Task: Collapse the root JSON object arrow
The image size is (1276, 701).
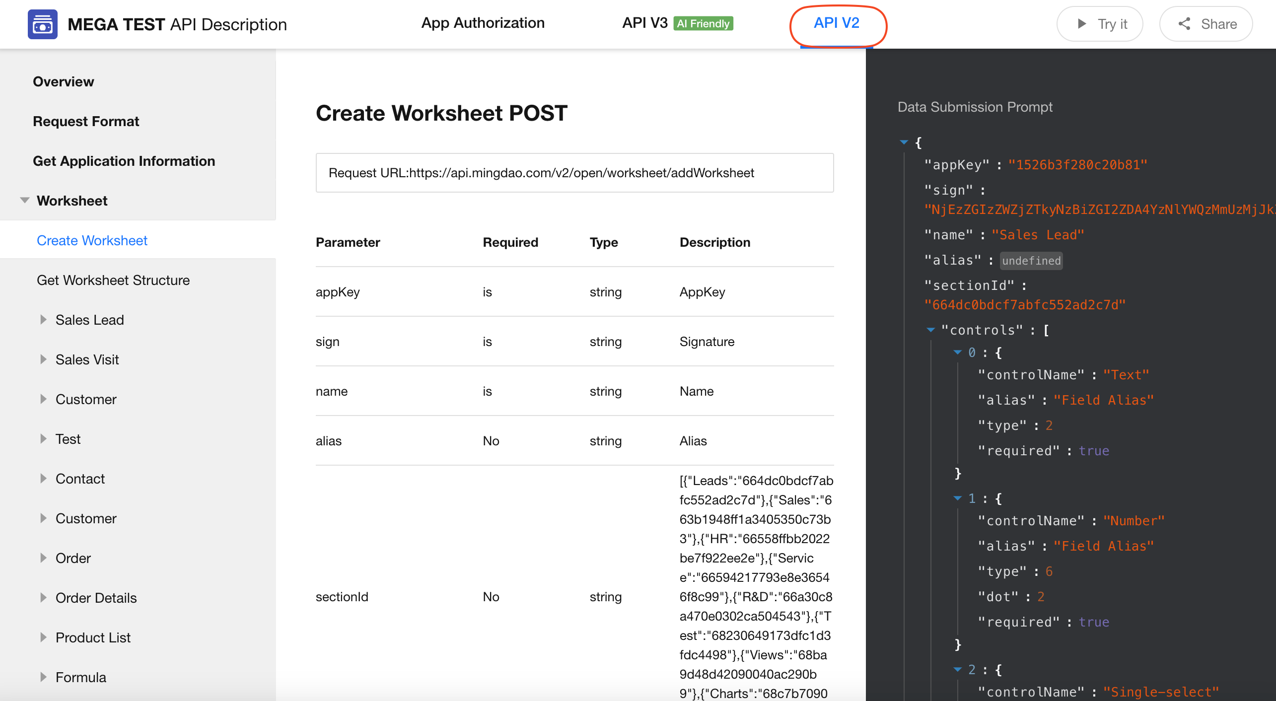Action: click(x=904, y=143)
